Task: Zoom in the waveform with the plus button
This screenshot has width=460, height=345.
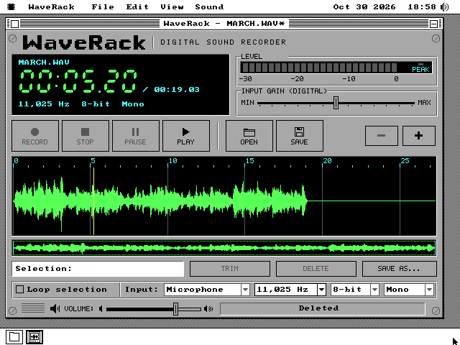Action: 418,136
